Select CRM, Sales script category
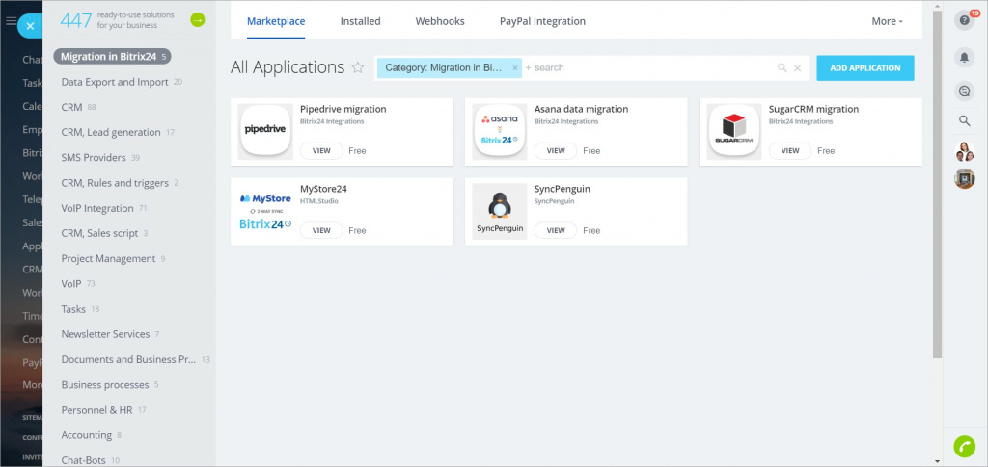The image size is (988, 467). (104, 233)
